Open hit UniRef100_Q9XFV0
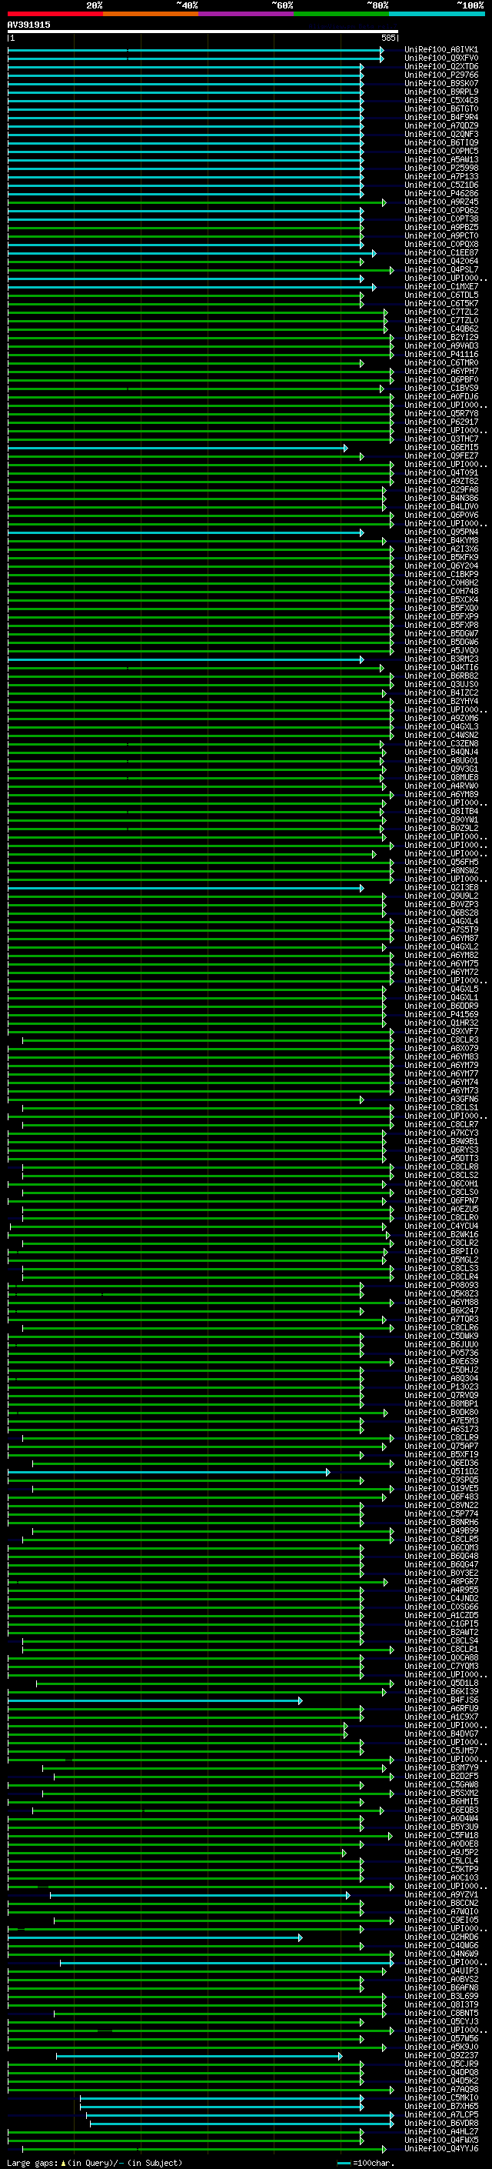The image size is (492, 2169). [440, 58]
